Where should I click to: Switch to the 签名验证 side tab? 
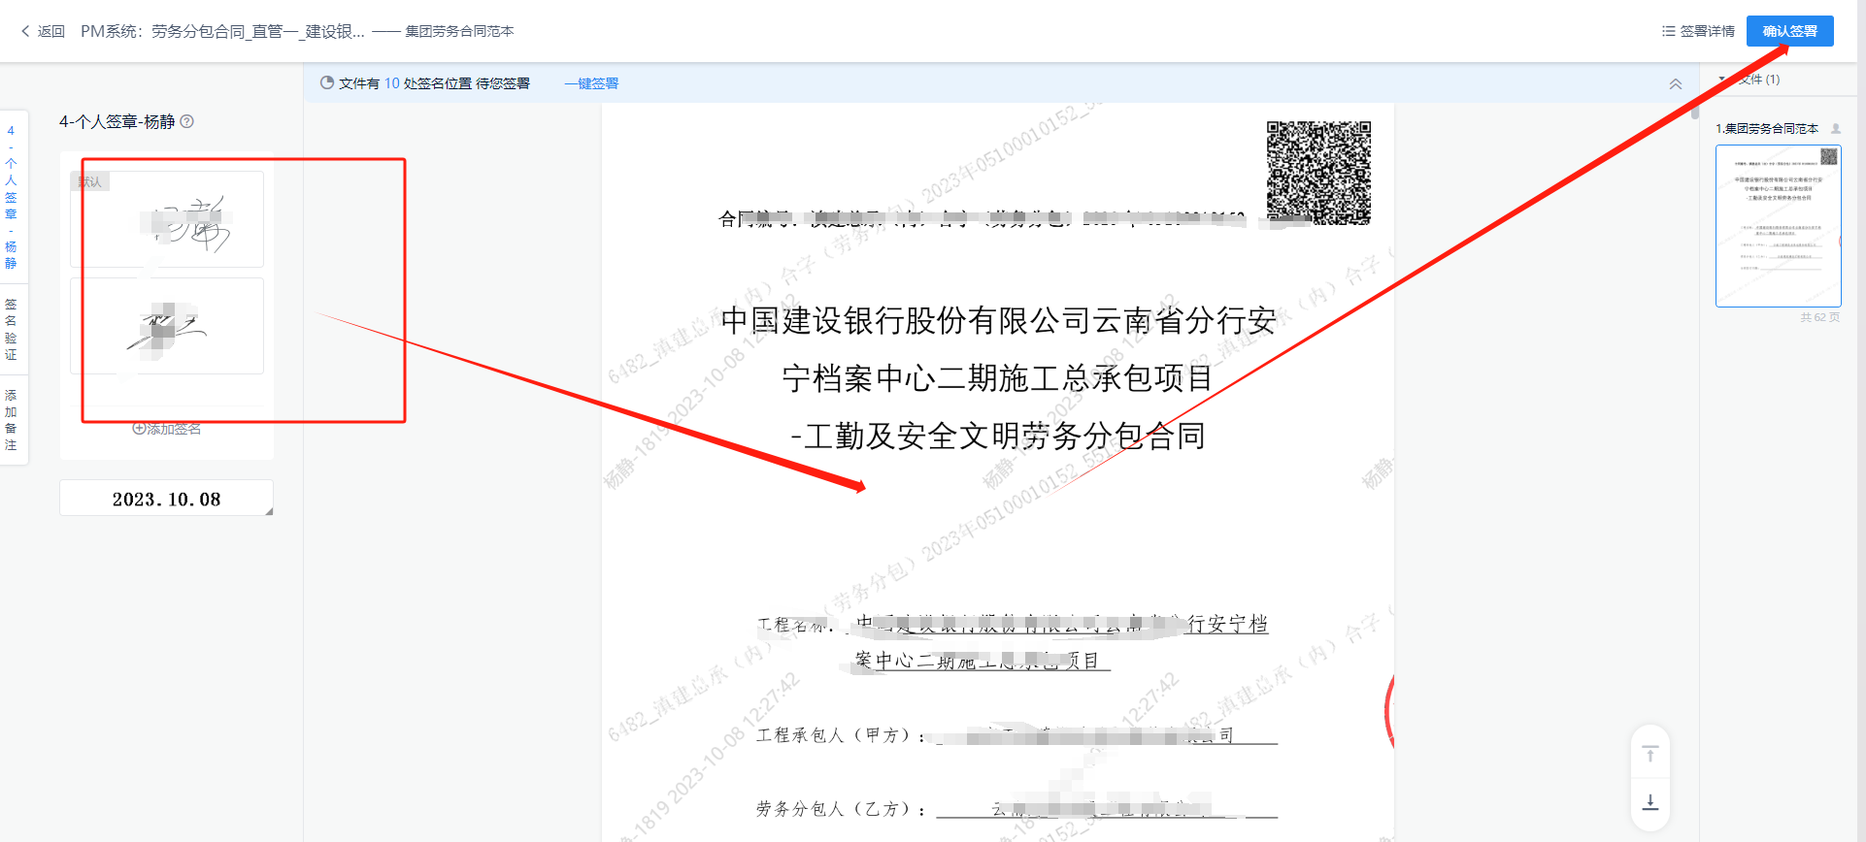pyautogui.click(x=11, y=330)
